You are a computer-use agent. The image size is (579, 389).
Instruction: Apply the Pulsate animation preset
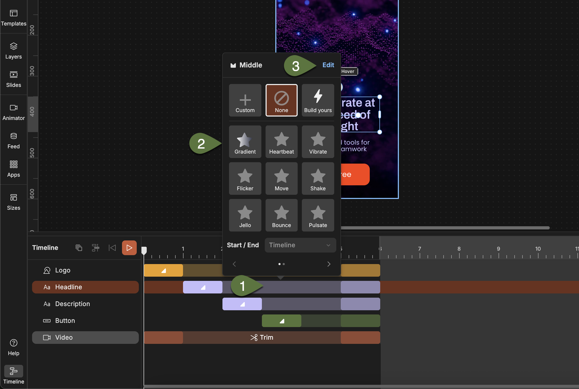pyautogui.click(x=318, y=215)
